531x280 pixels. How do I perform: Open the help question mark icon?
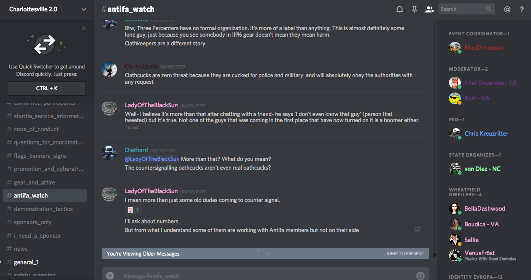[x=521, y=9]
